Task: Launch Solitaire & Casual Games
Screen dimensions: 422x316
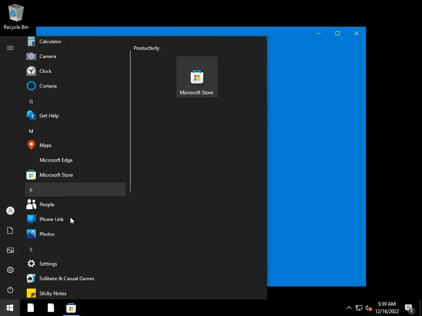Action: [75, 279]
